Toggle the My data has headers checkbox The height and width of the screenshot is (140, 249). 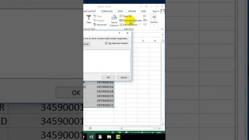tap(106, 43)
